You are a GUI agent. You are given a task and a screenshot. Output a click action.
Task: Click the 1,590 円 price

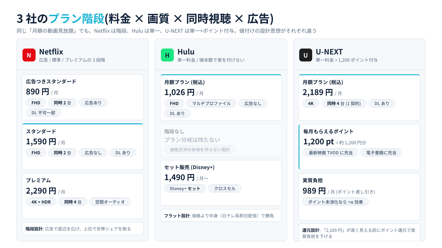tap(41, 142)
